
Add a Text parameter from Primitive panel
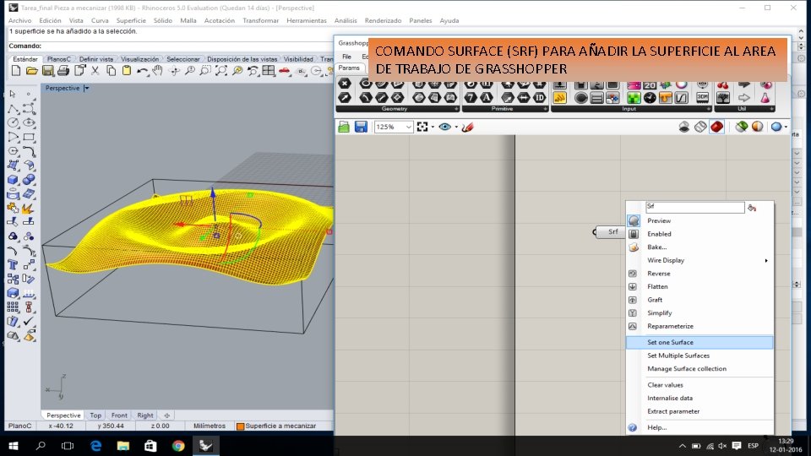487,97
